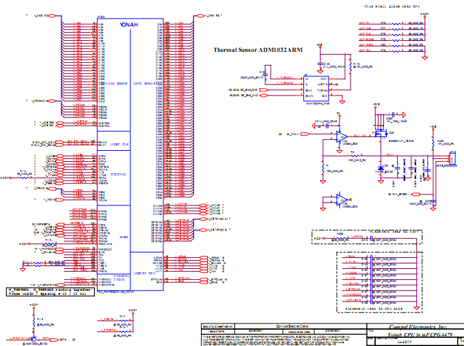This screenshot has width=464, height=346.
Task: Click the H_REQ#[0..4] bus port
Action: [52, 101]
